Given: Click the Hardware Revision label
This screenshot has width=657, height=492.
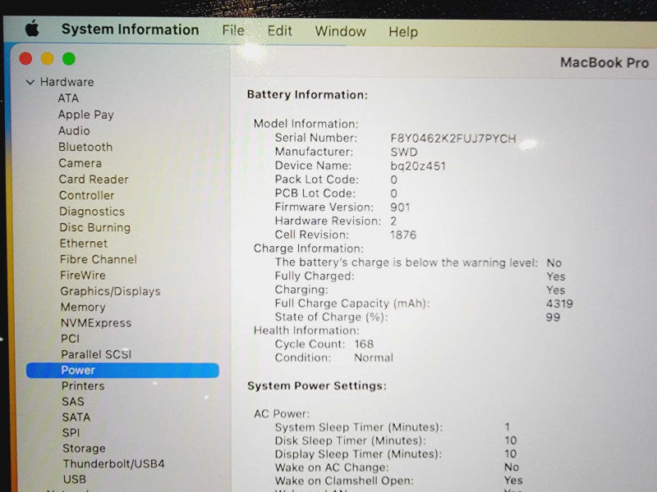Looking at the screenshot, I should pos(328,221).
